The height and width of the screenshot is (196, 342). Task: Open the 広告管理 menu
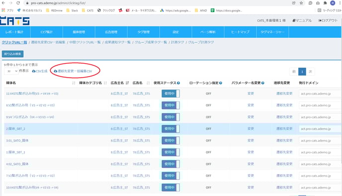[x=111, y=32]
